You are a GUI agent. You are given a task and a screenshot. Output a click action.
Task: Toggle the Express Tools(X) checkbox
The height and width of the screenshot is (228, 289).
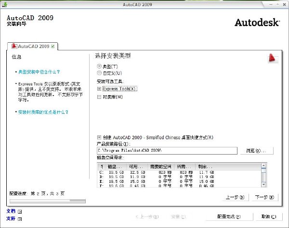99,89
